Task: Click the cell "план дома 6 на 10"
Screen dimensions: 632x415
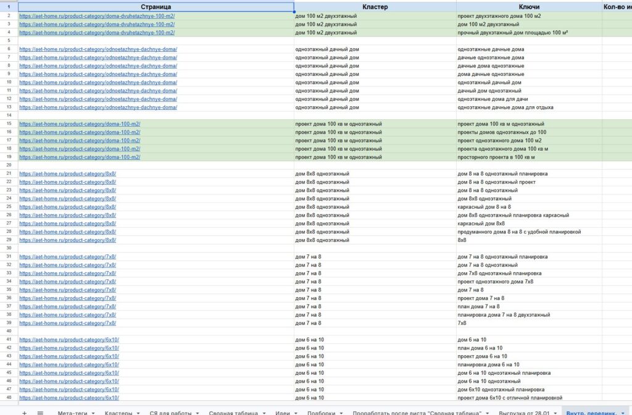Action: (529, 348)
